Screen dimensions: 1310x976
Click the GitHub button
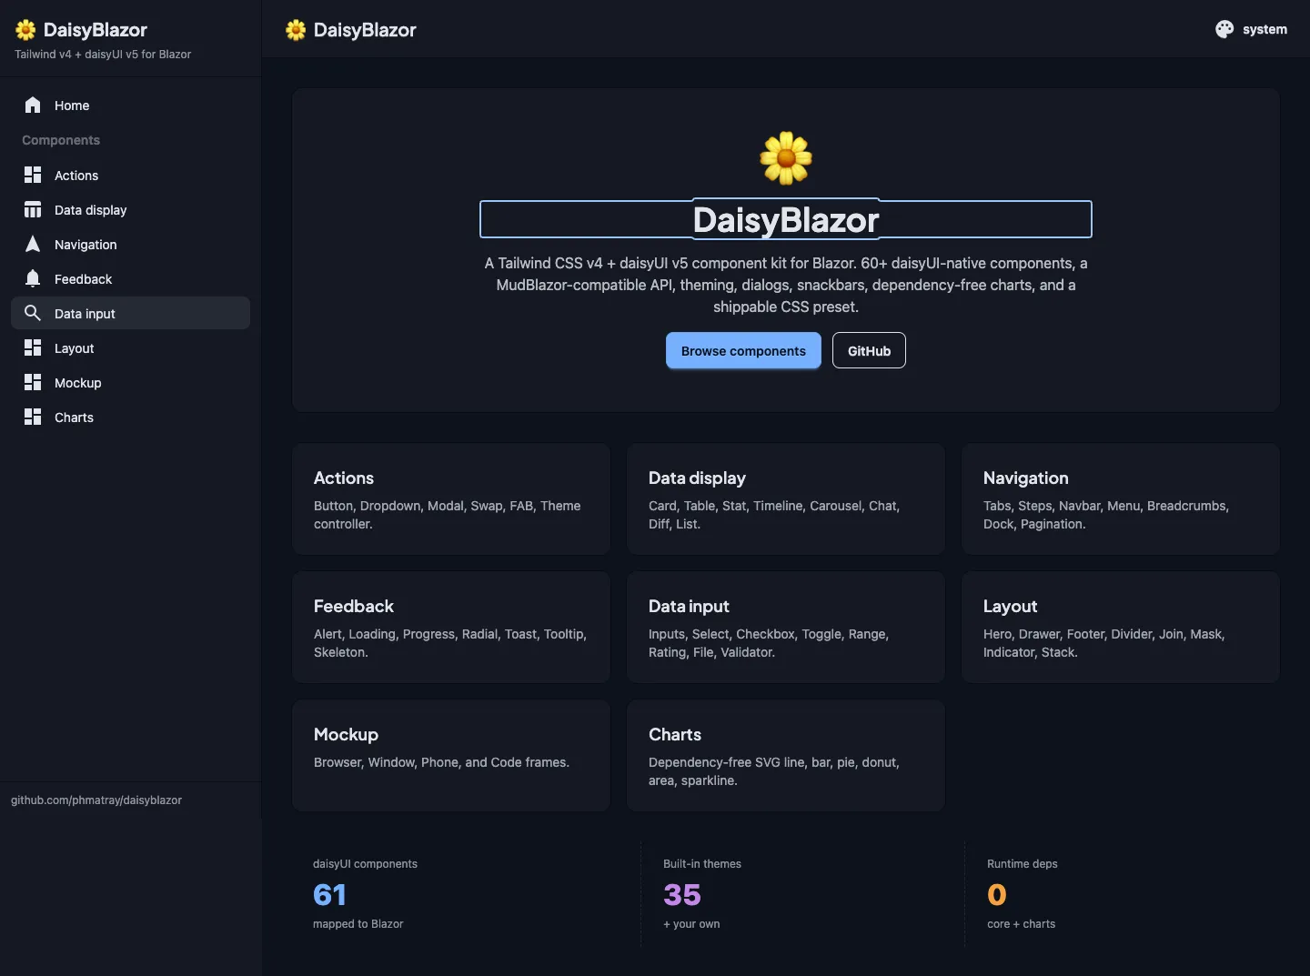(869, 350)
